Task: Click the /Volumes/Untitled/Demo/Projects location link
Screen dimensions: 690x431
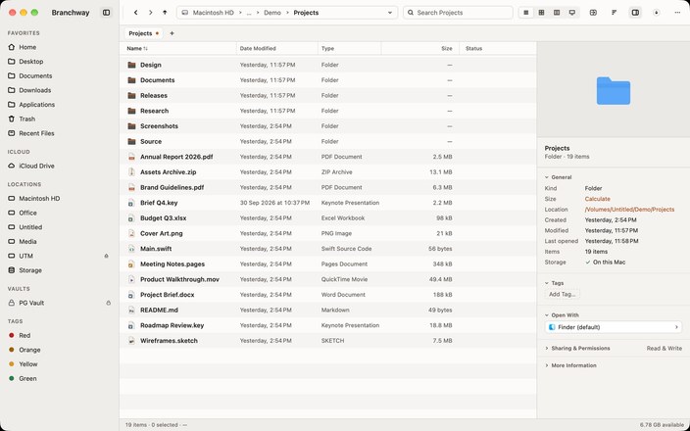Action: pos(629,210)
